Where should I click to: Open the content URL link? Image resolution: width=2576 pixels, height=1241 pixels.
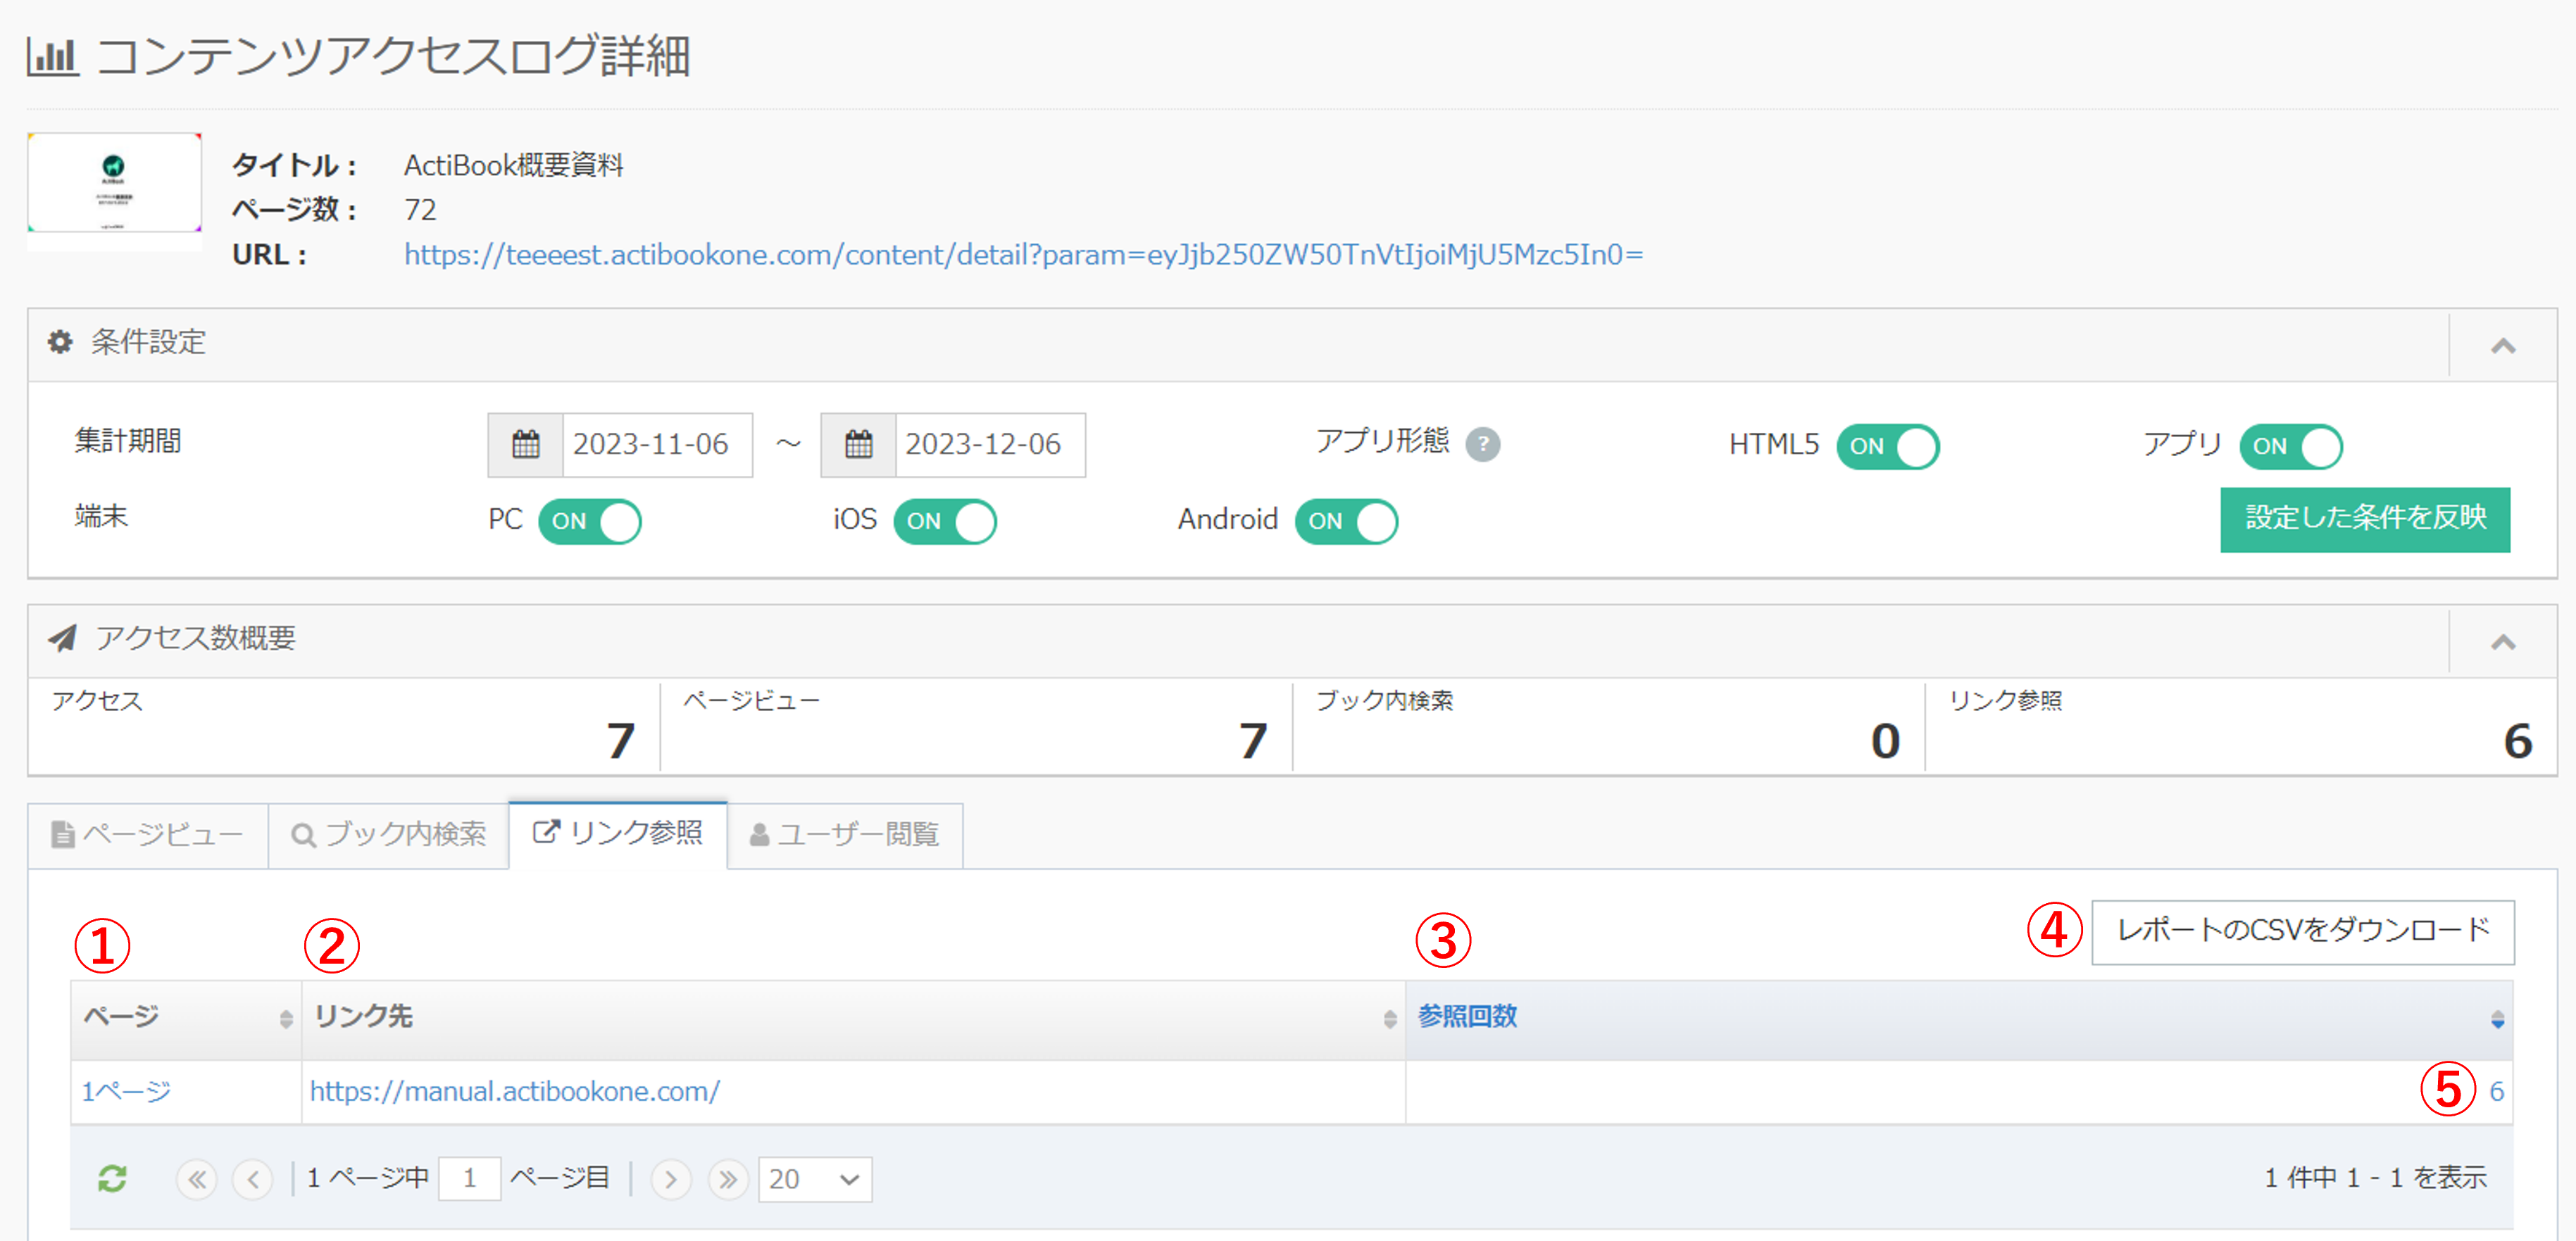[1023, 255]
